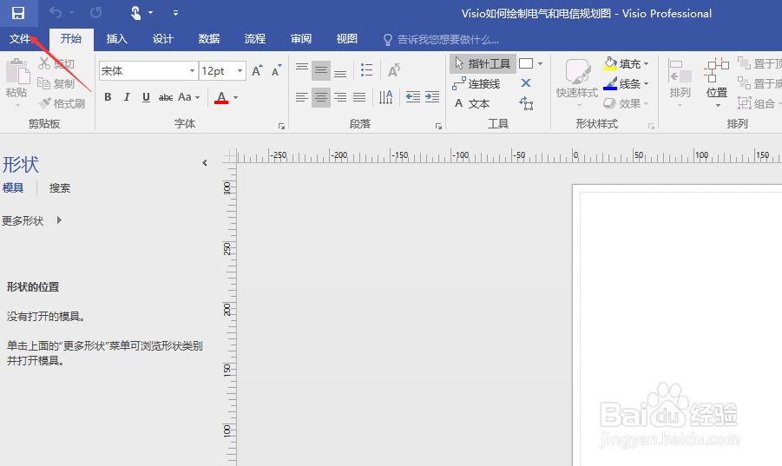Image resolution: width=782 pixels, height=466 pixels.
Task: Increase font size with large A icon
Action: [x=257, y=71]
